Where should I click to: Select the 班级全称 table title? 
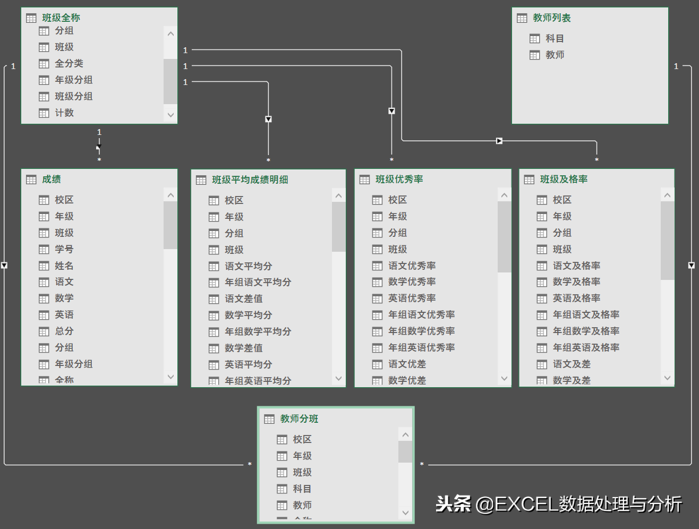(61, 18)
